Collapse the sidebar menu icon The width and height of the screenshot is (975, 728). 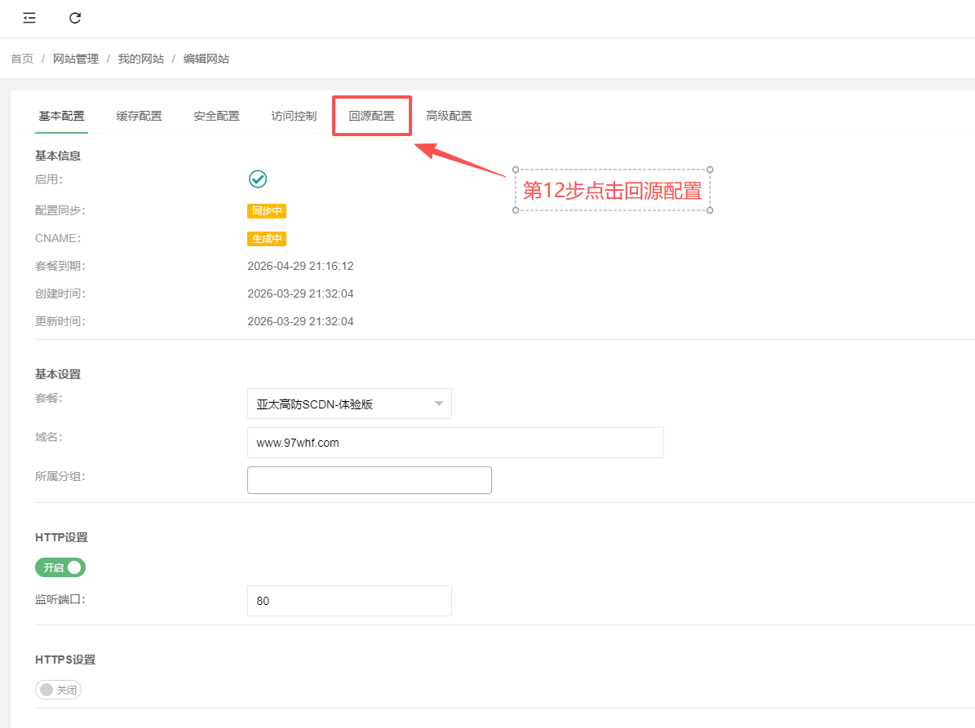tap(29, 18)
